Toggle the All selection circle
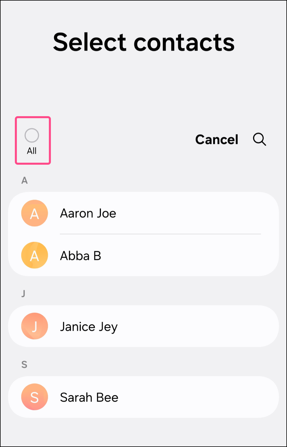Viewport: 287px width, 447px height. 32,136
